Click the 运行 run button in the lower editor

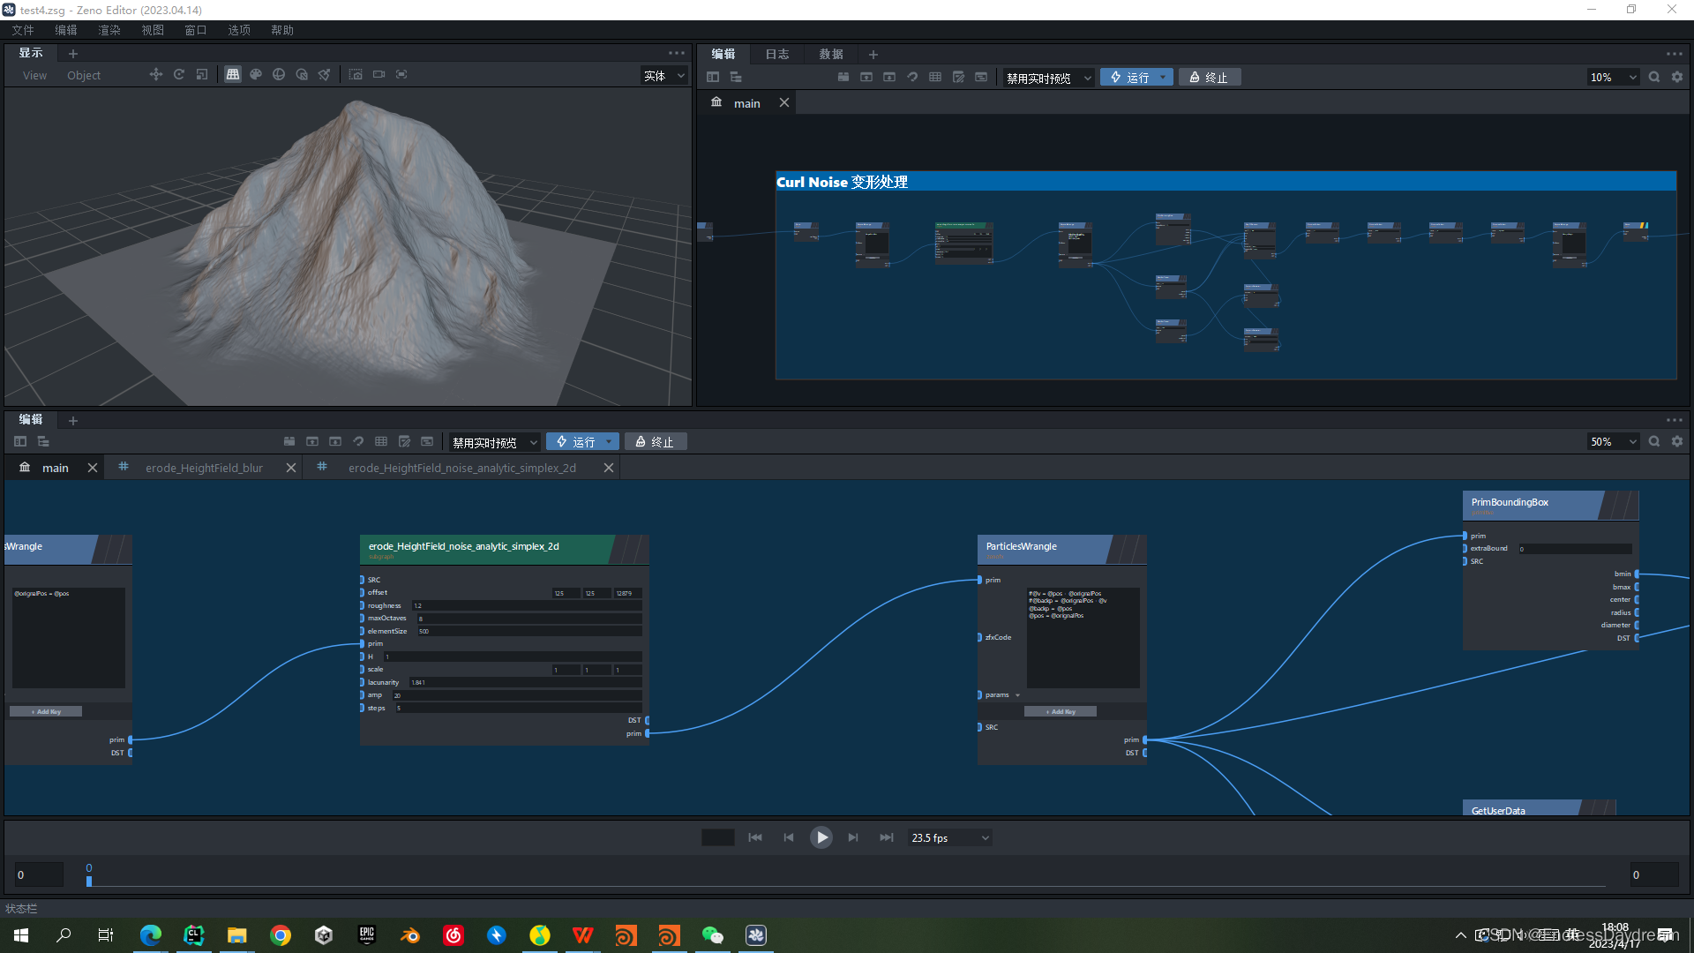(574, 442)
